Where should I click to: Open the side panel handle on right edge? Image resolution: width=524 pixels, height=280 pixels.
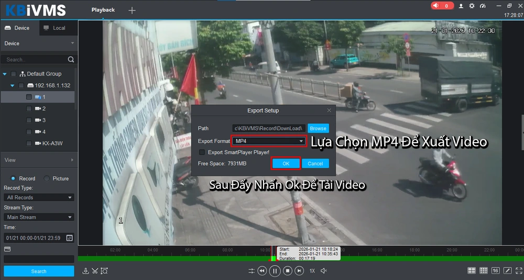(522, 133)
